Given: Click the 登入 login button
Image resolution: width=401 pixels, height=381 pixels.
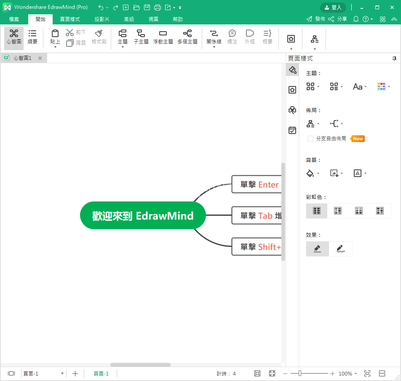Looking at the screenshot, I should (333, 7).
